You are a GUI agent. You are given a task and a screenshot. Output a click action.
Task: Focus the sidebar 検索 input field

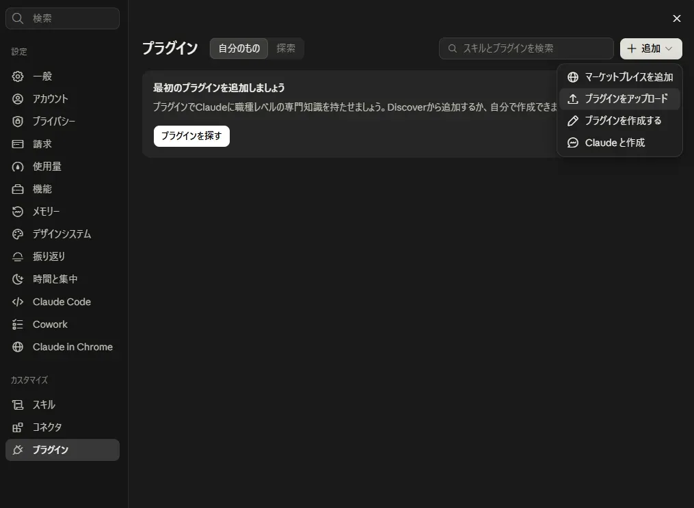click(x=62, y=18)
